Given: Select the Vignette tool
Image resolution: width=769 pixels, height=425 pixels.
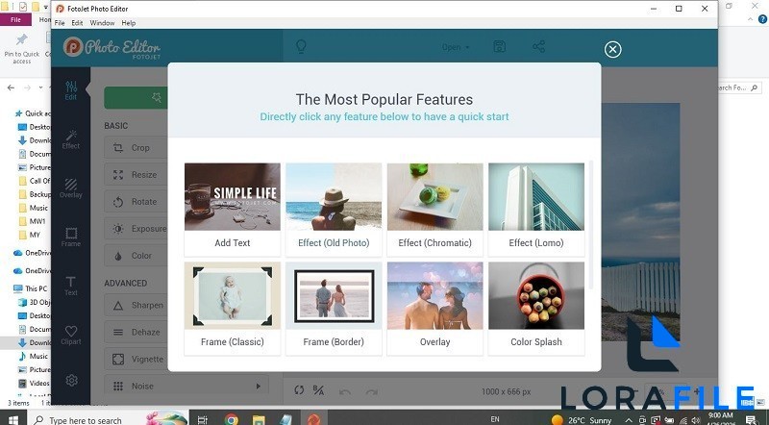Looking at the screenshot, I should (x=136, y=360).
